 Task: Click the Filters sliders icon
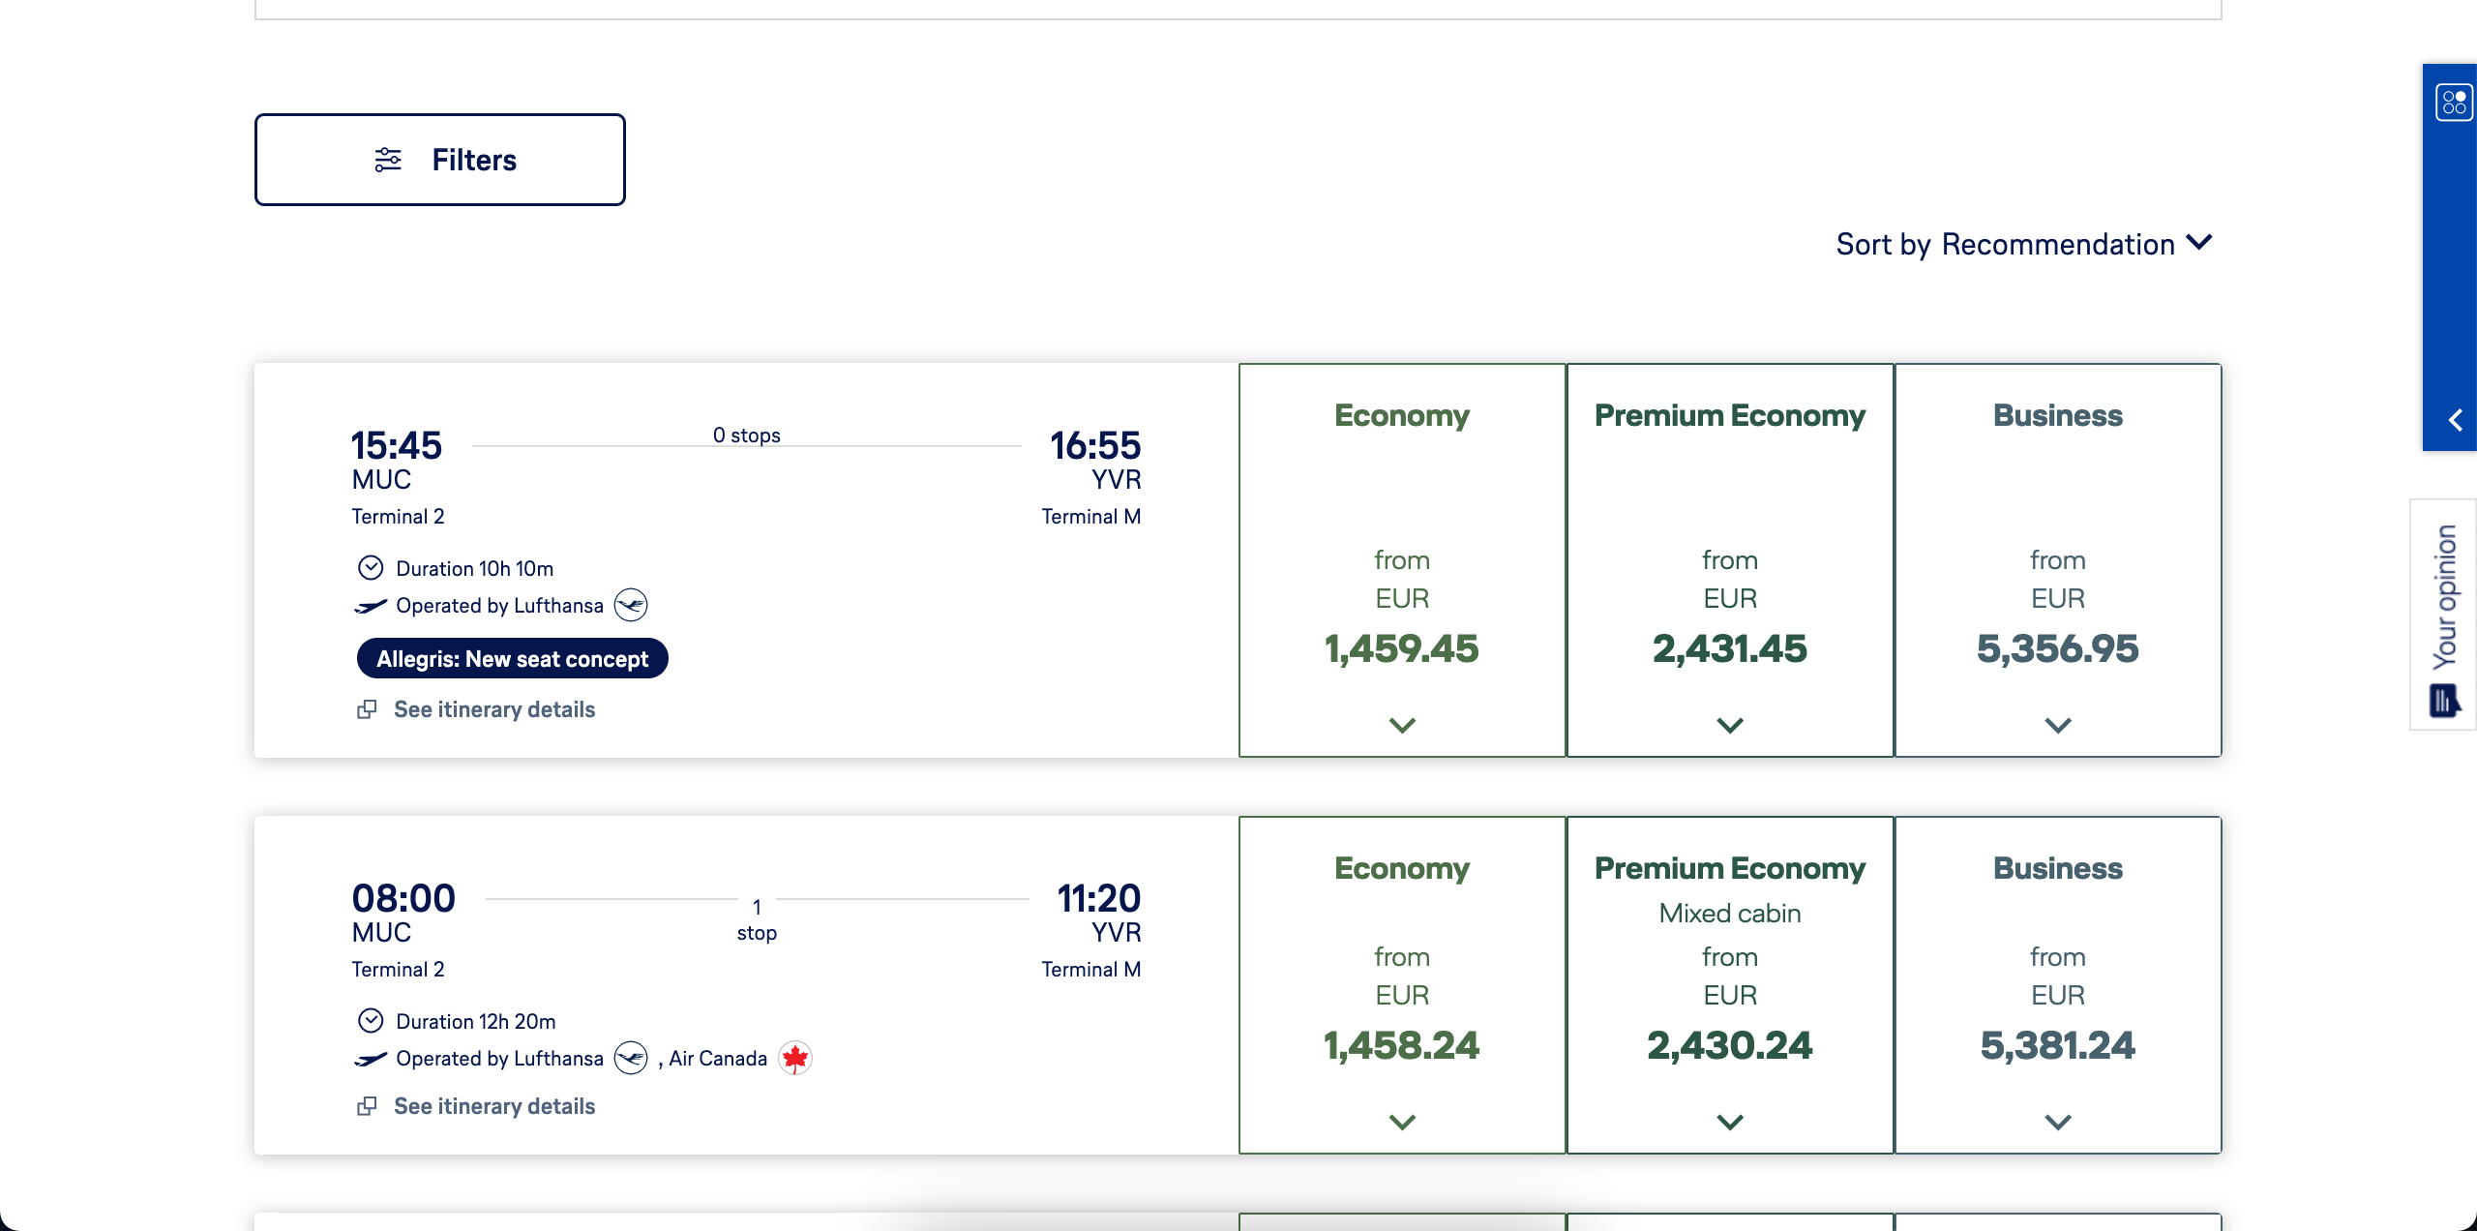[x=388, y=160]
